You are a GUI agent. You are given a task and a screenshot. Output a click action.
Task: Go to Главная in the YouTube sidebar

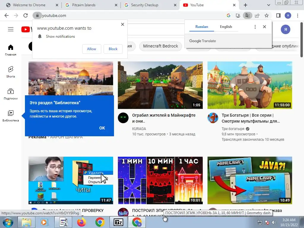point(11,50)
